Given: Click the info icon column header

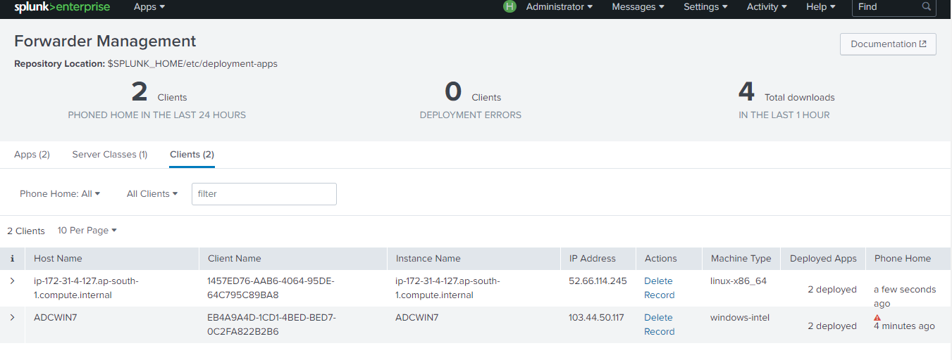Looking at the screenshot, I should coord(12,259).
